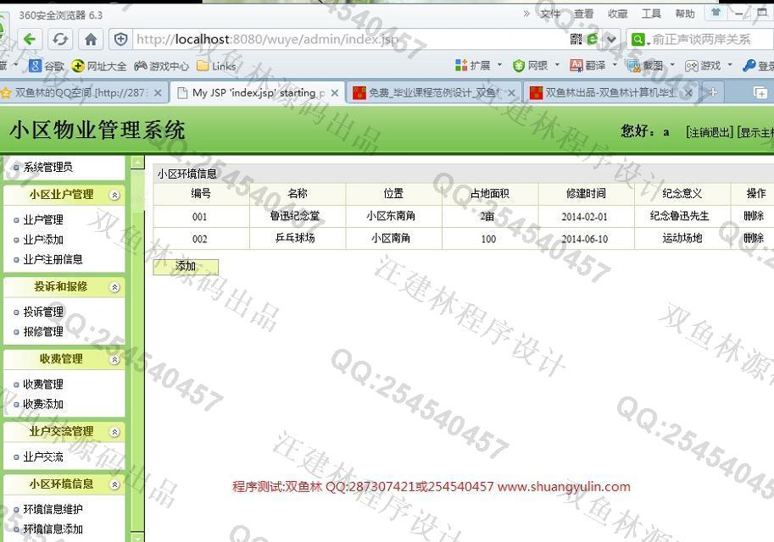Open the 查看 menu

pyautogui.click(x=583, y=14)
